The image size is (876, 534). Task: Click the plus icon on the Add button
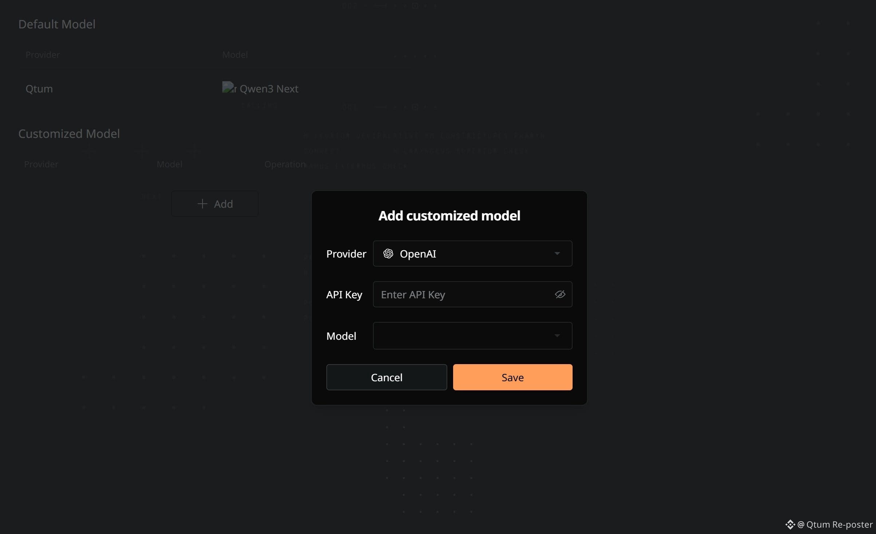[x=202, y=204]
